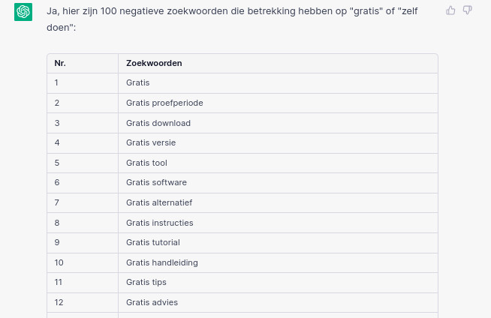Select the 'Gratis tips' cell

pos(278,282)
